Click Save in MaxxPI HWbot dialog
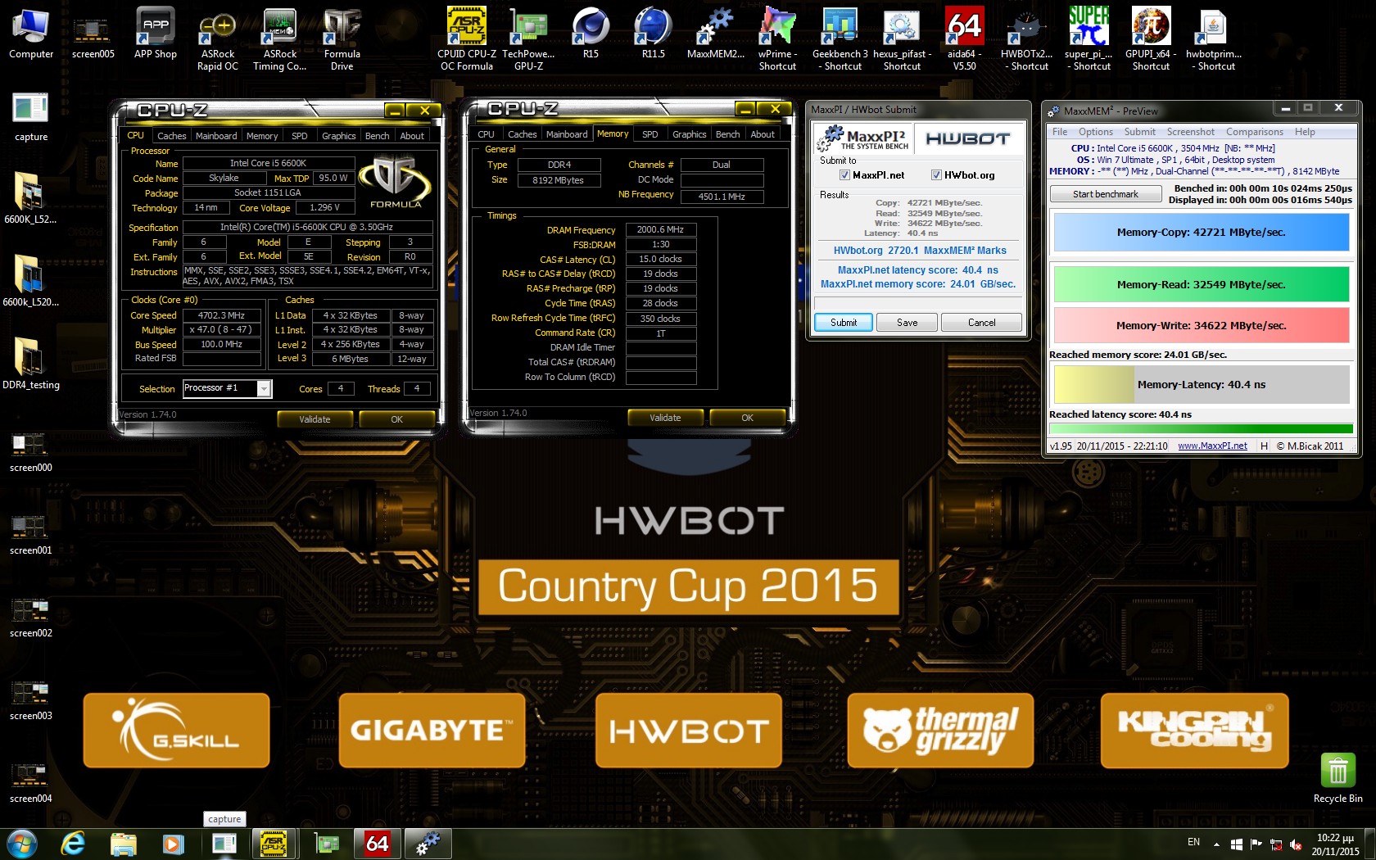The image size is (1376, 860). click(x=908, y=323)
